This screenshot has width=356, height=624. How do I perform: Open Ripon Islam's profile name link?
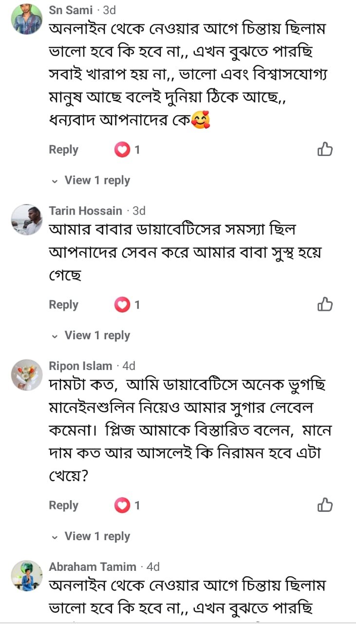click(x=81, y=366)
